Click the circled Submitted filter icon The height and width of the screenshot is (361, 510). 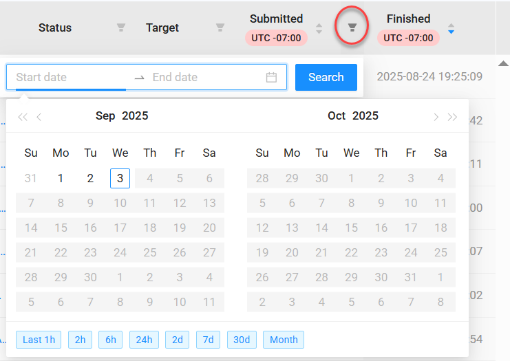pos(352,28)
